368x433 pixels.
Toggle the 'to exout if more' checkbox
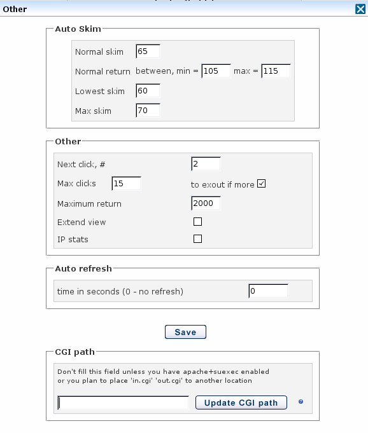pyautogui.click(x=261, y=184)
